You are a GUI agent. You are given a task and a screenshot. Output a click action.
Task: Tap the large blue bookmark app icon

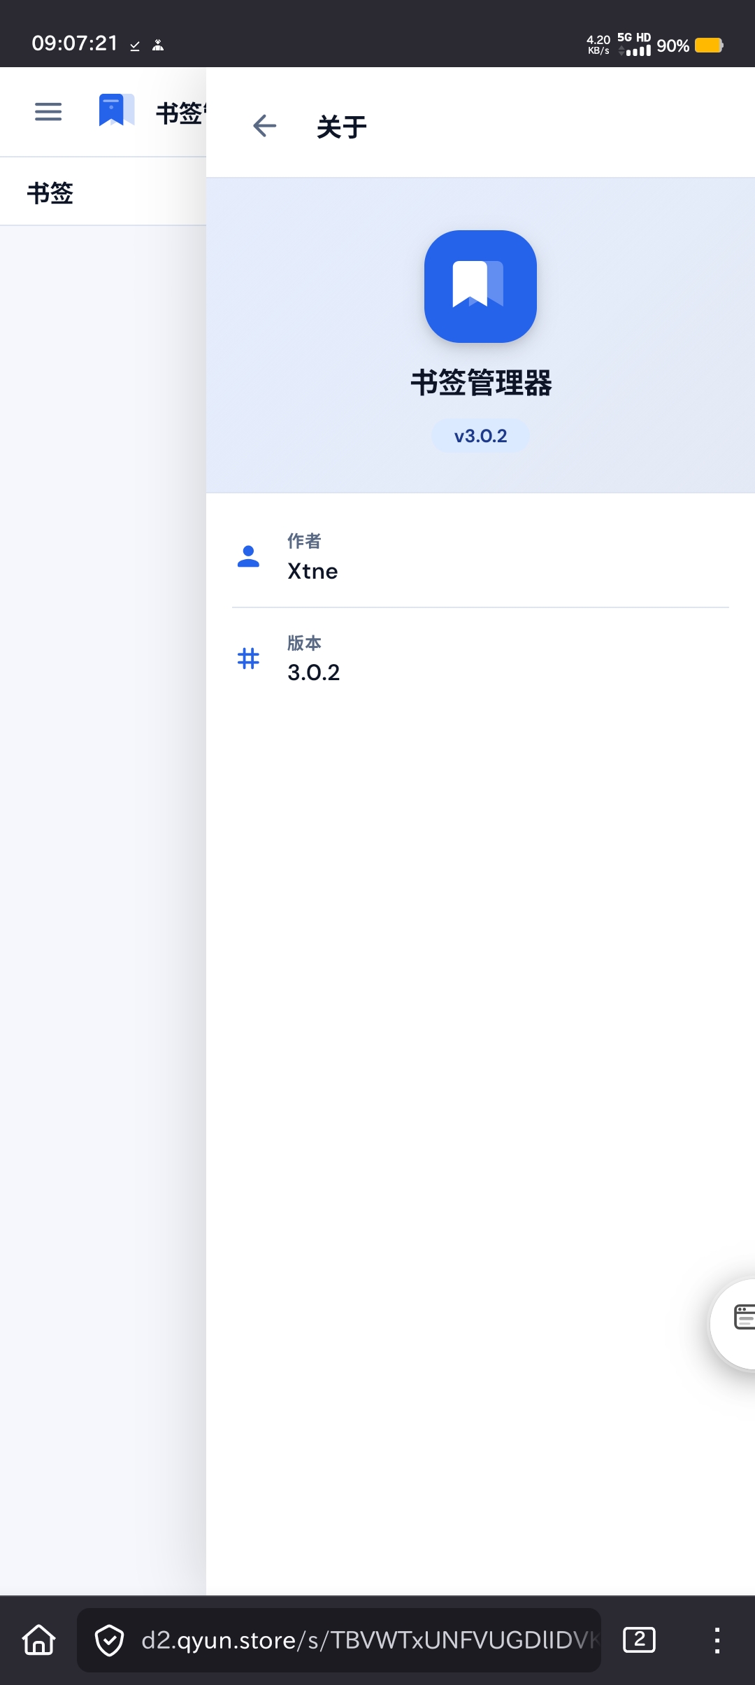click(480, 286)
